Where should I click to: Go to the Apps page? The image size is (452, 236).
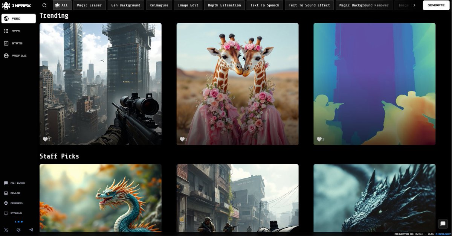pyautogui.click(x=16, y=31)
